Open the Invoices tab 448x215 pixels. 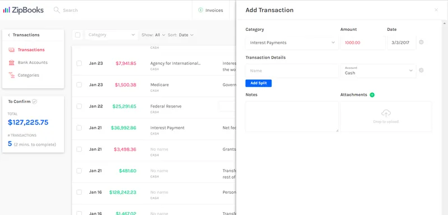(x=211, y=10)
